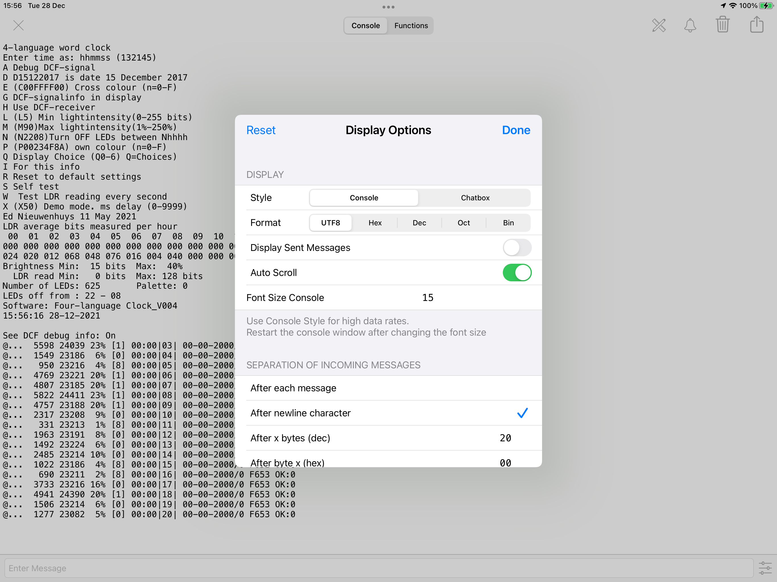The height and width of the screenshot is (582, 777).
Task: Tap the 'LEDs off from : 22 - 08' line
Action: tap(62, 296)
